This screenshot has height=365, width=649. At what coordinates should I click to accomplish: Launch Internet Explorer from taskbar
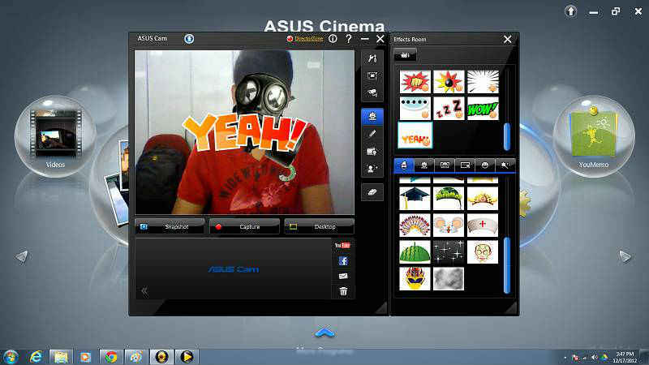point(36,357)
